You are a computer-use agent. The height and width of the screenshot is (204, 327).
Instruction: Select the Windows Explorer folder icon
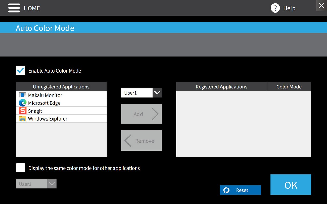click(x=23, y=119)
